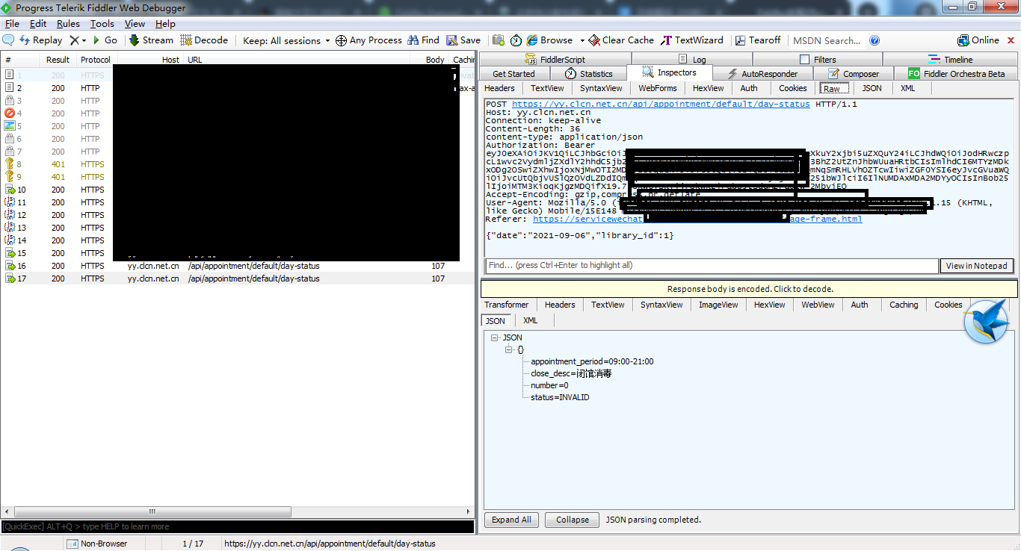
Task: Select request Cookies inspector tab
Action: (793, 88)
